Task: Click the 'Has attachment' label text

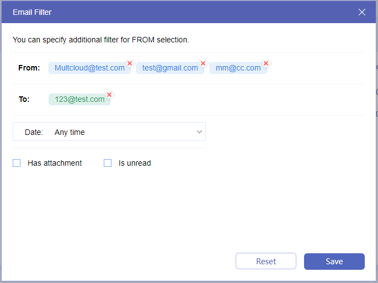Action: pyautogui.click(x=55, y=163)
